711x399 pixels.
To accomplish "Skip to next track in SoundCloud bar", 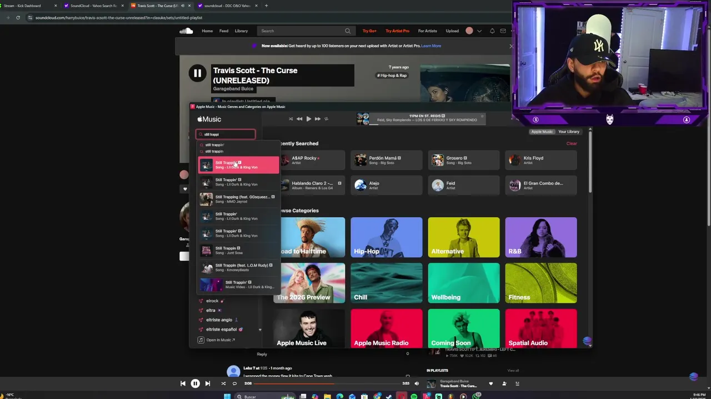I will point(207,383).
